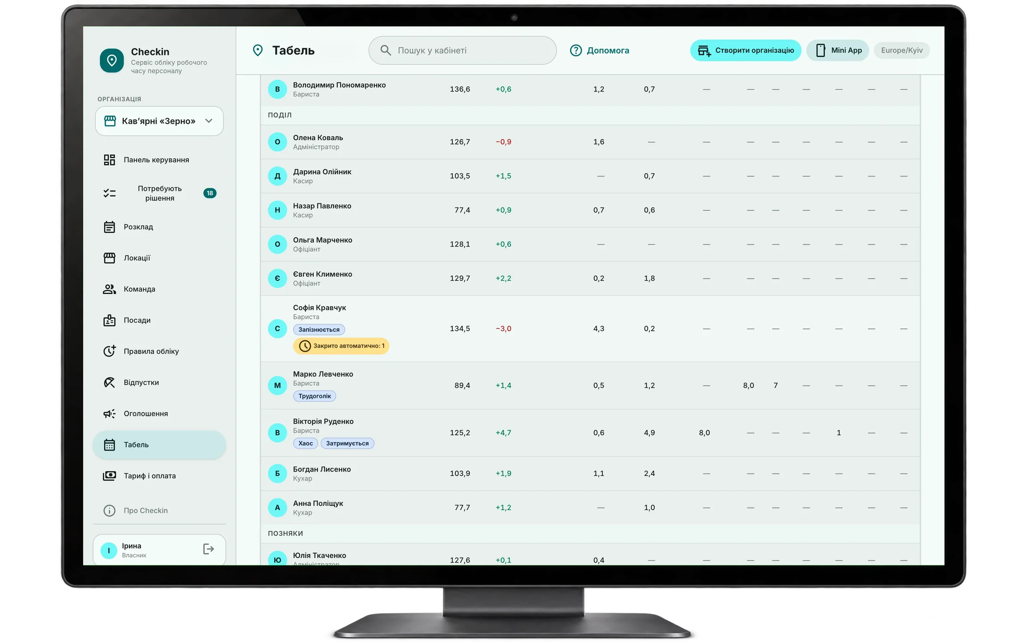Click the Закрито автоматично: 1 warning badge
Viewport: 1028px width, 643px height.
[341, 346]
